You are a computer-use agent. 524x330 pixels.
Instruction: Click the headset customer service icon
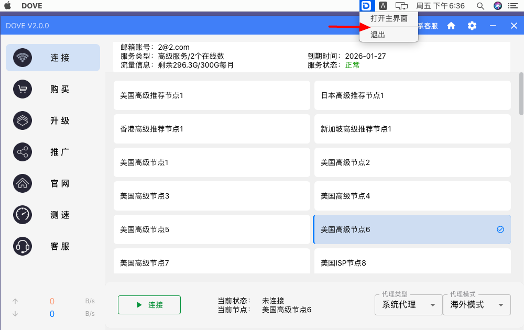coord(23,246)
